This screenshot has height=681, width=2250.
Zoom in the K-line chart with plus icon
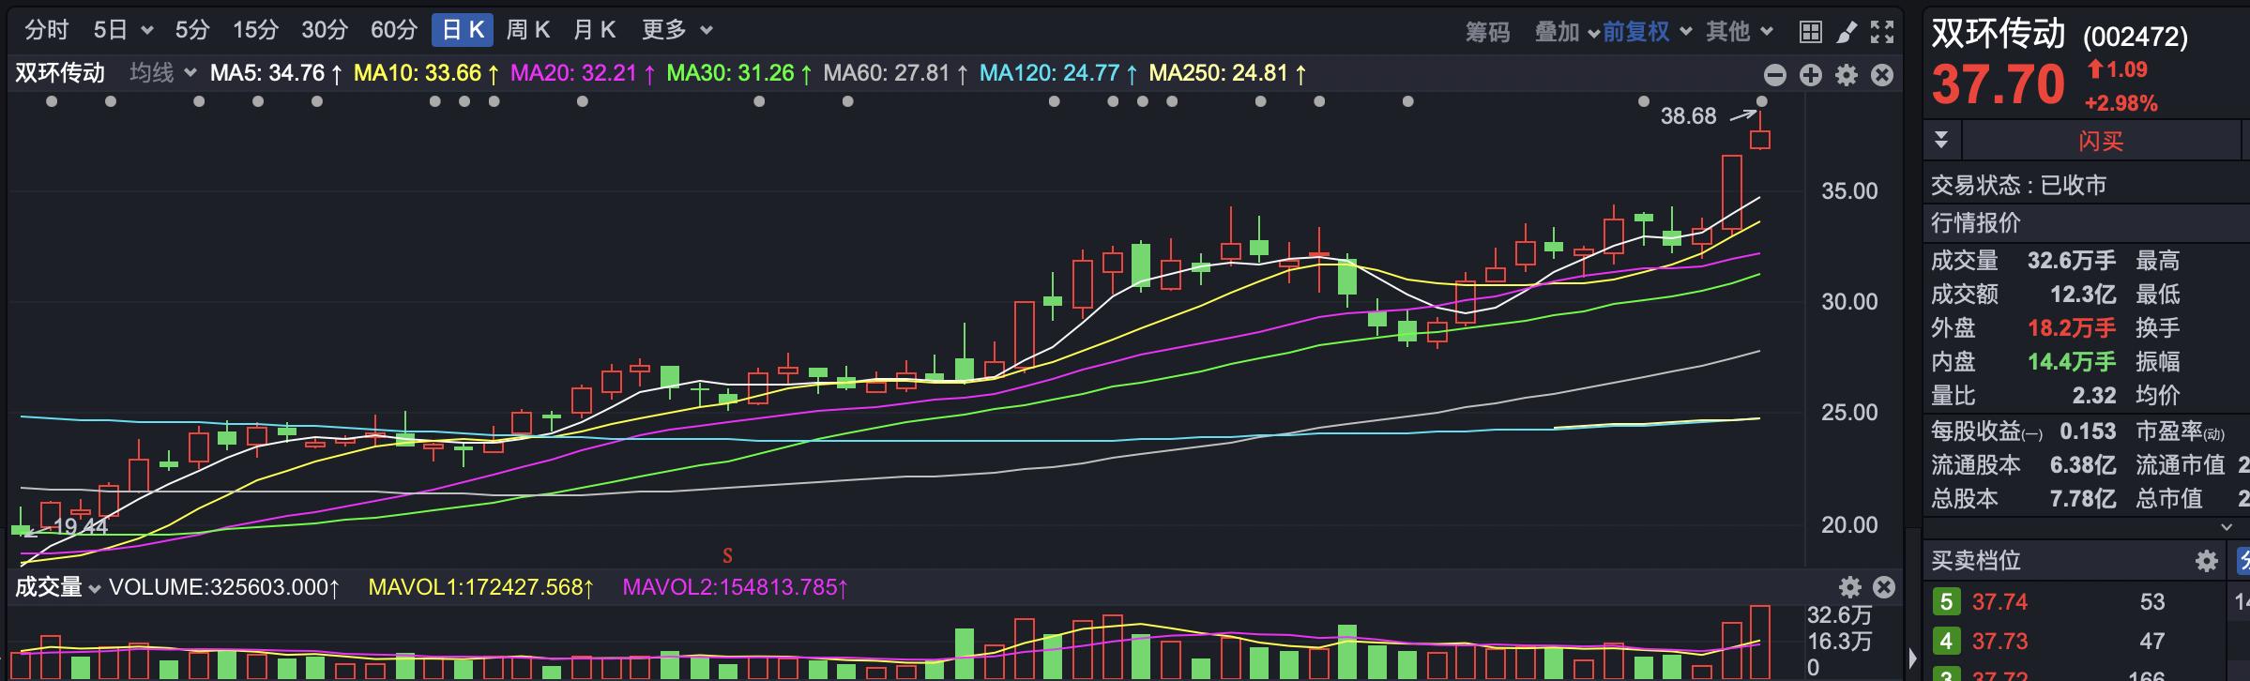pyautogui.click(x=1810, y=75)
